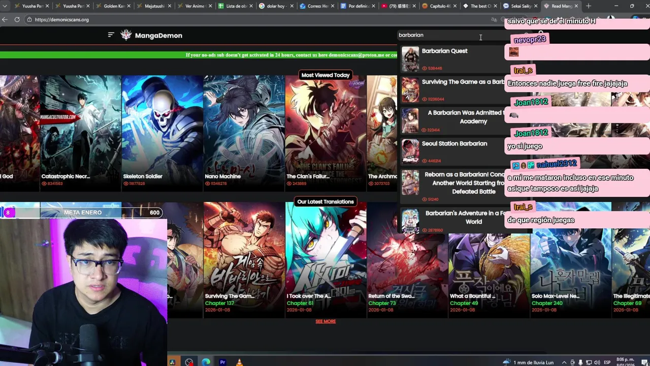The width and height of the screenshot is (650, 366).
Task: Click the Seoul Station Barbarian cover thumbnail
Action: coord(410,151)
